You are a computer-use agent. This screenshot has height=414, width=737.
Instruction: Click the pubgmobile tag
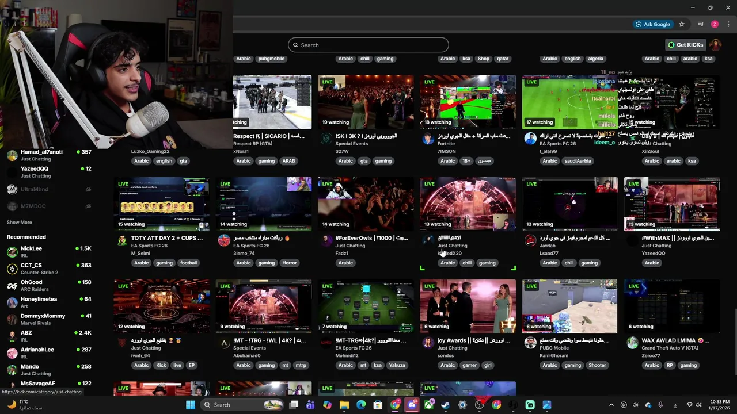pos(271,59)
